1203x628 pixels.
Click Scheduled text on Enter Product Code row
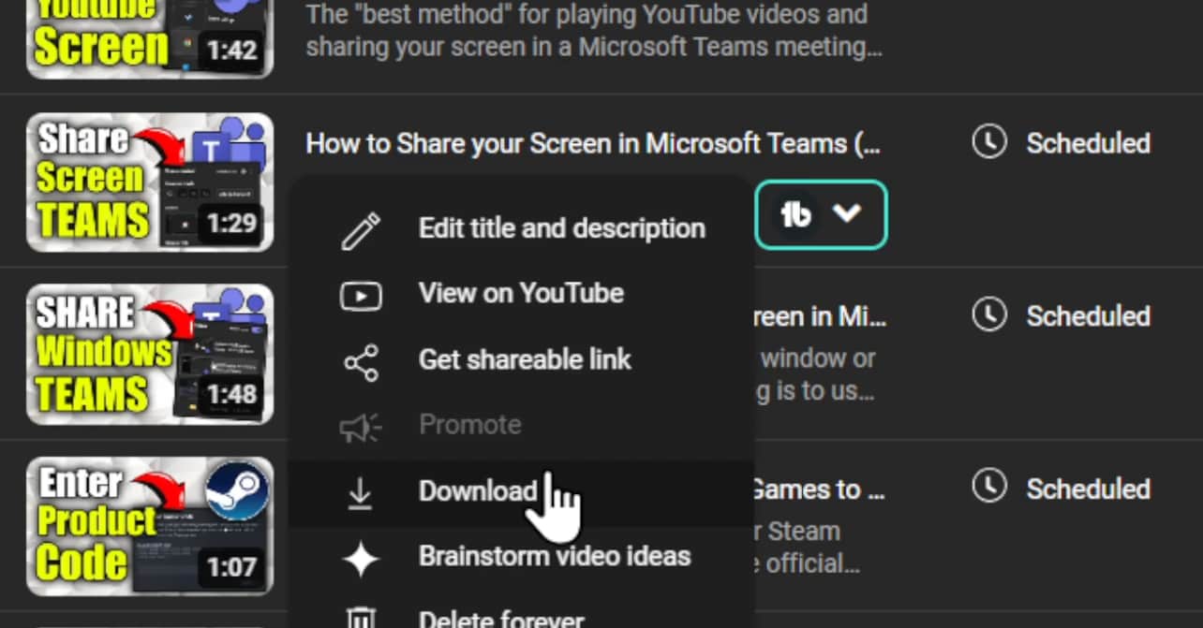tap(1088, 489)
